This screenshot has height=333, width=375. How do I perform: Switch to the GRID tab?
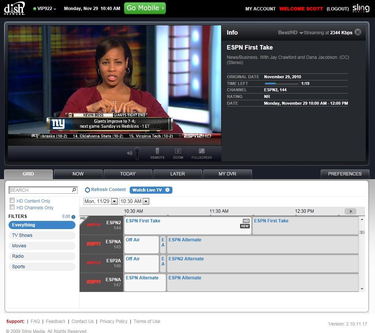click(28, 174)
